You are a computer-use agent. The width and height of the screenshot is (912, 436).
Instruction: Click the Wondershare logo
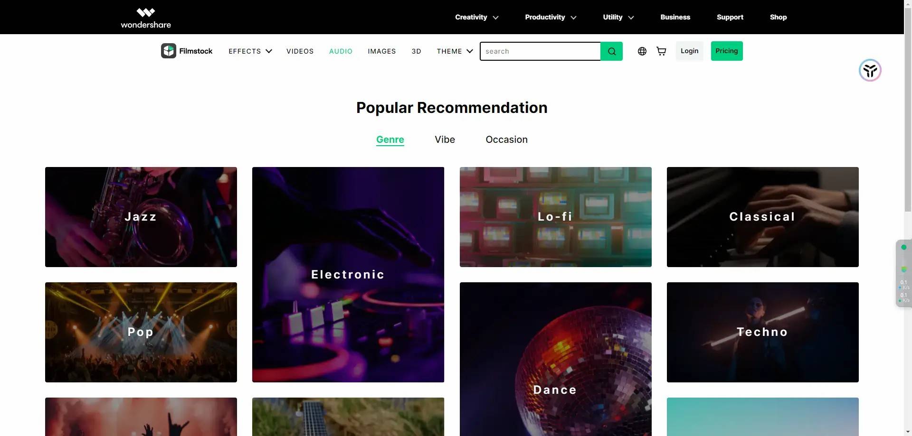tap(145, 18)
